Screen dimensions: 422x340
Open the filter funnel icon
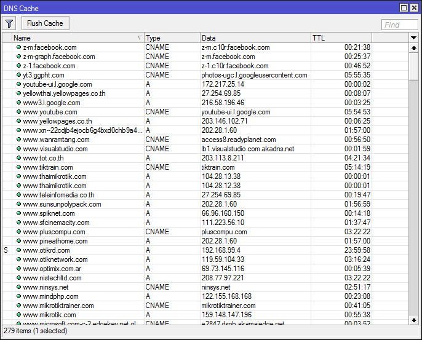(9, 23)
